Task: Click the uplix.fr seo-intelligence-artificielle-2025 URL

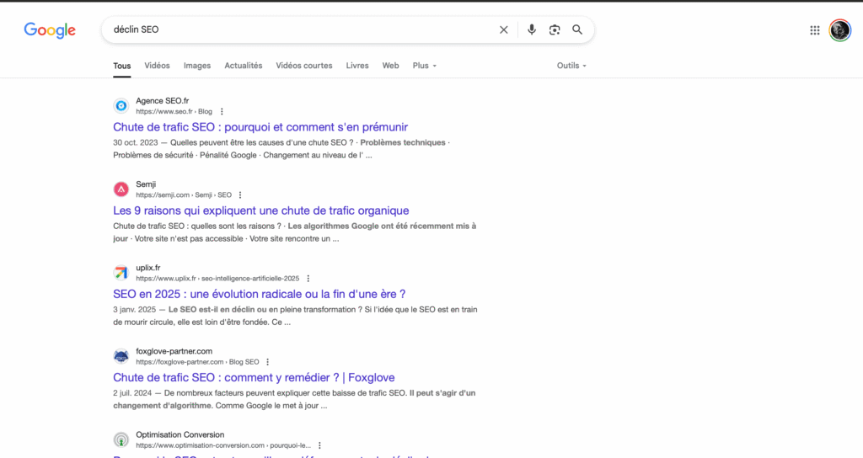Action: point(217,279)
